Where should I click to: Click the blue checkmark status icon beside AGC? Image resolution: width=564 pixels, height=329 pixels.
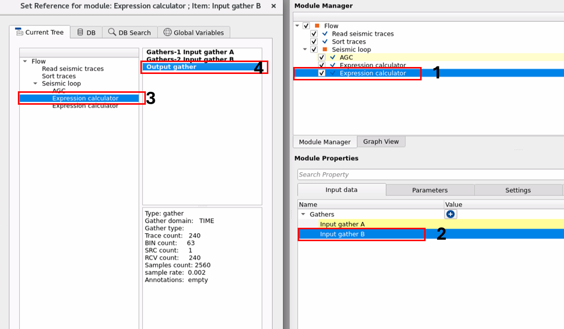click(333, 57)
